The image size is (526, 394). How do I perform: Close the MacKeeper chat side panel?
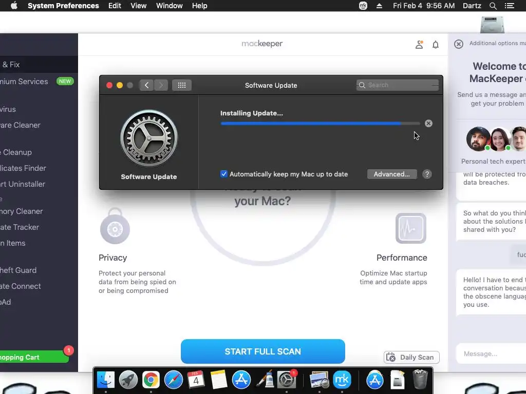click(459, 44)
